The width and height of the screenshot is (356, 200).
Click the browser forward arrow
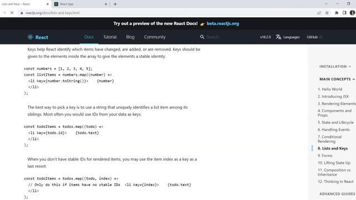point(4,13)
